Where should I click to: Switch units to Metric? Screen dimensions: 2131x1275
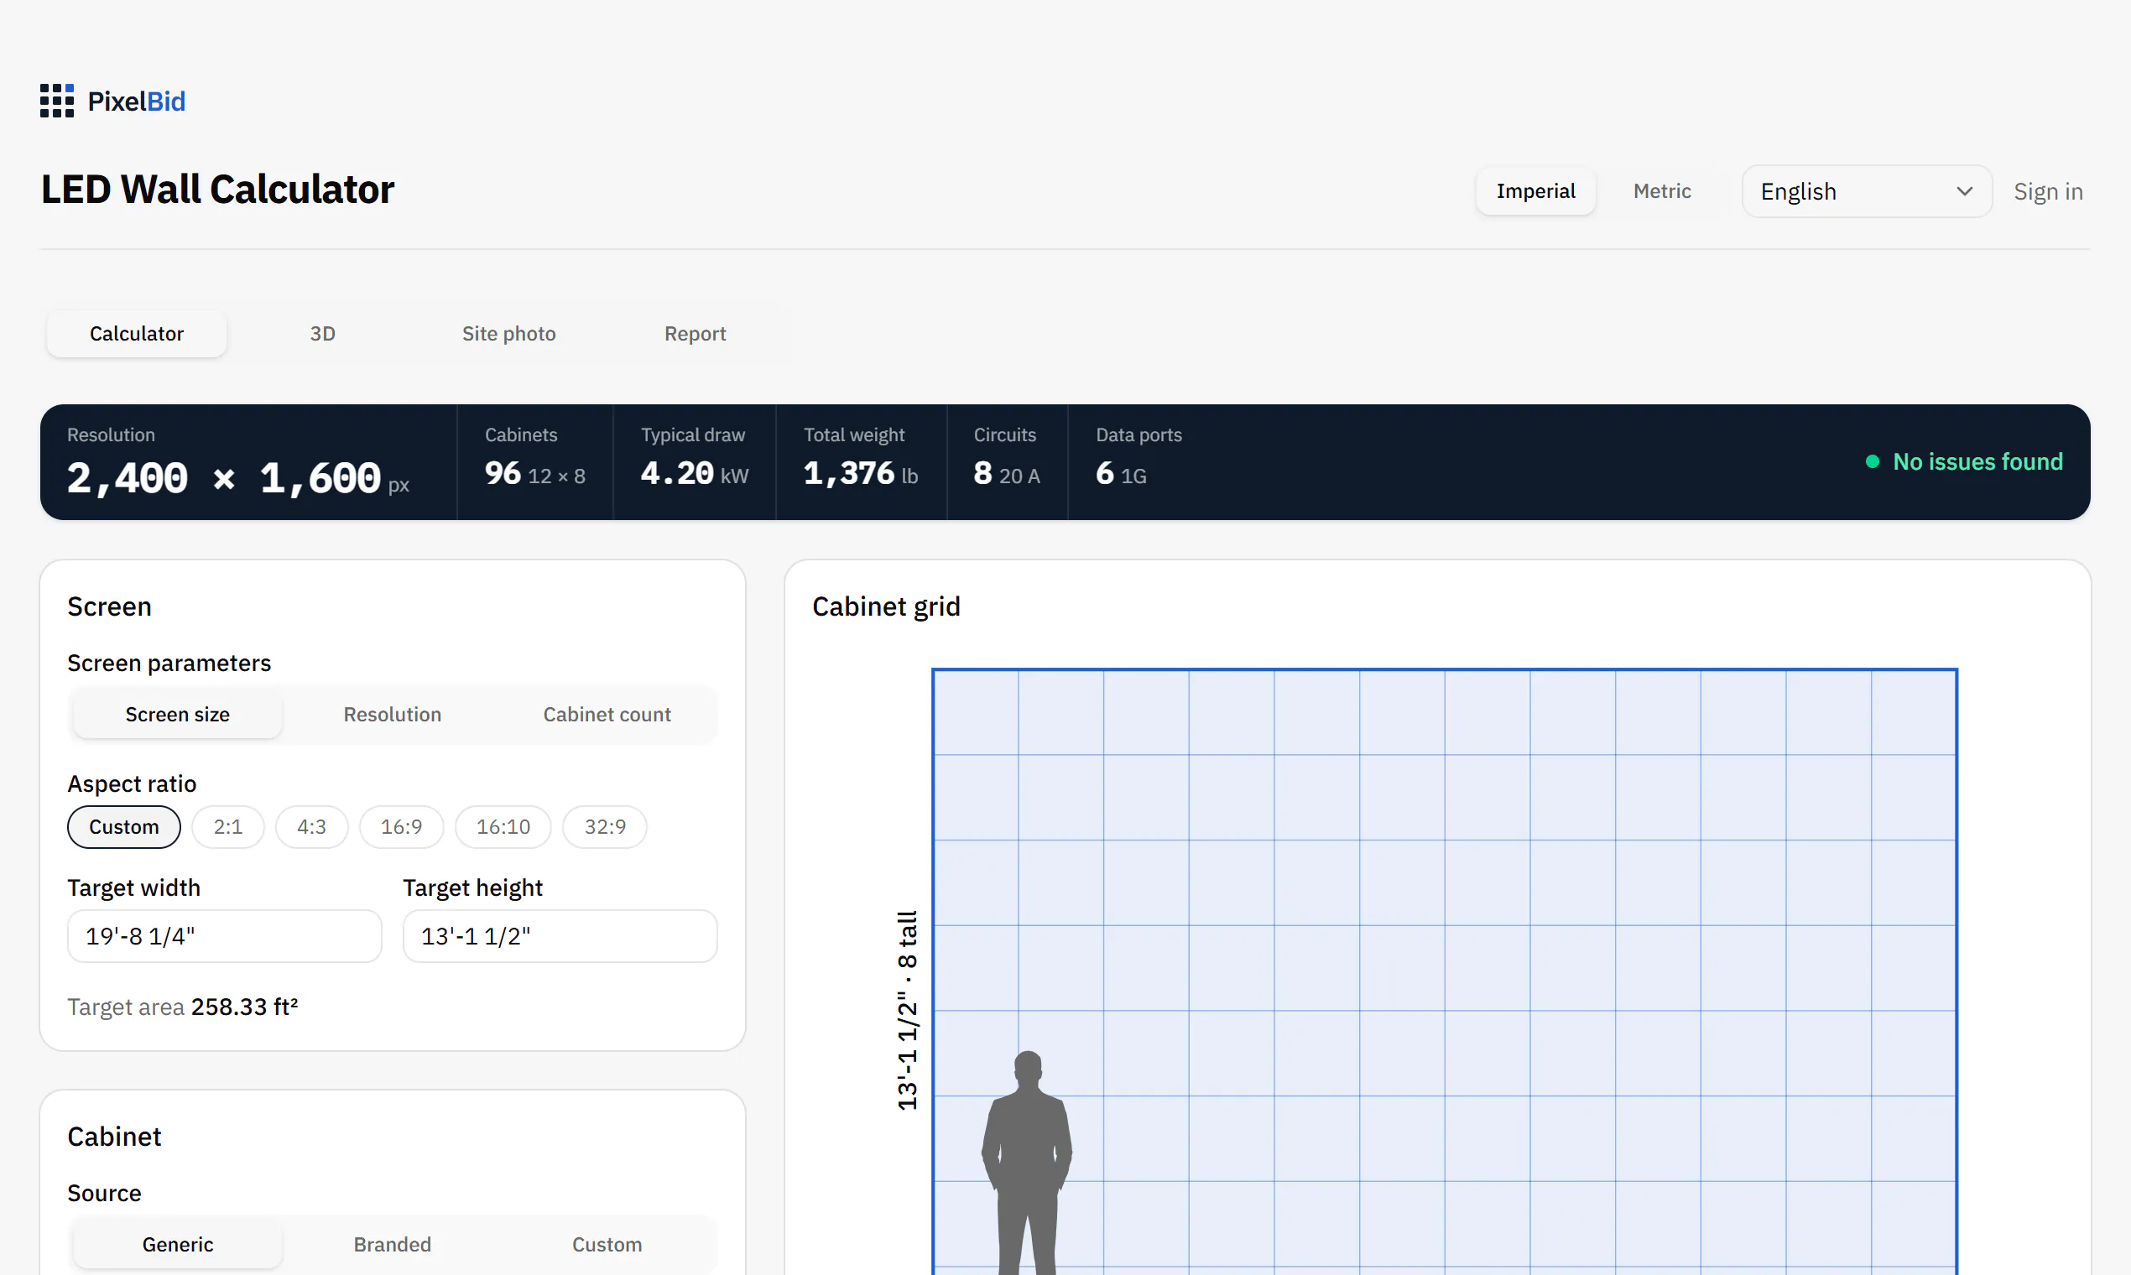(x=1661, y=190)
